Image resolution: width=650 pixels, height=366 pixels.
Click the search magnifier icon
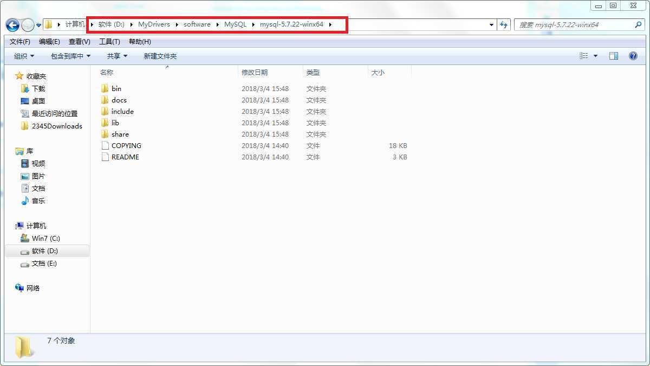pyautogui.click(x=638, y=24)
